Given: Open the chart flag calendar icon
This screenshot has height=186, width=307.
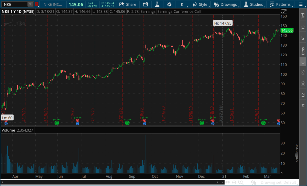Looking at the screenshot, I should pyautogui.click(x=145, y=4).
